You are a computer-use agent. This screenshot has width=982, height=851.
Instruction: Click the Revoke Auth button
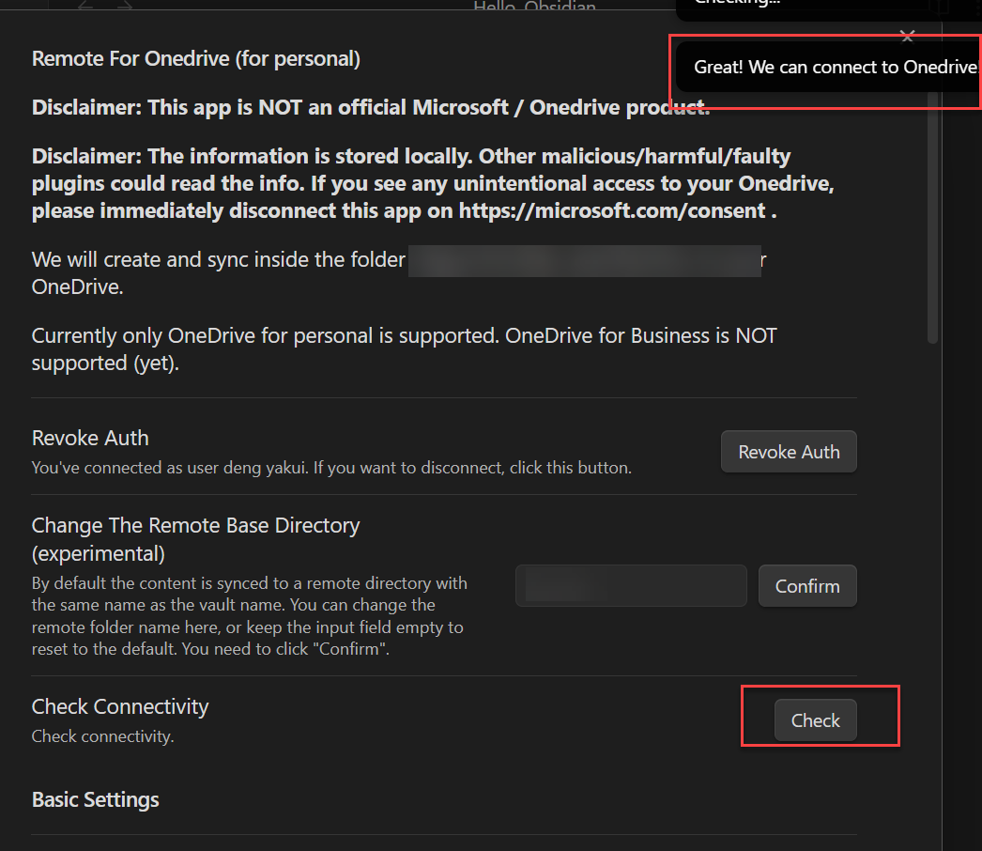coord(789,451)
